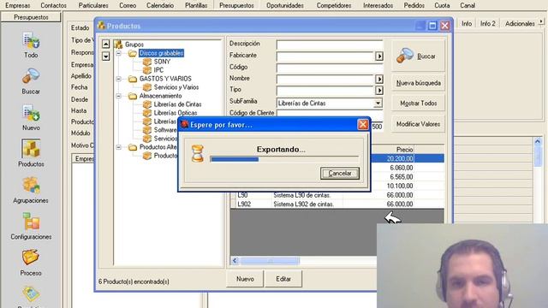This screenshot has width=548, height=308.
Task: Open the Empresas menu
Action: click(18, 5)
